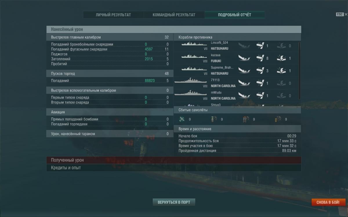Click the torpedo hit icon in mWudu row
Image resolution: width=348 pixels, height=217 pixels.
[260, 95]
